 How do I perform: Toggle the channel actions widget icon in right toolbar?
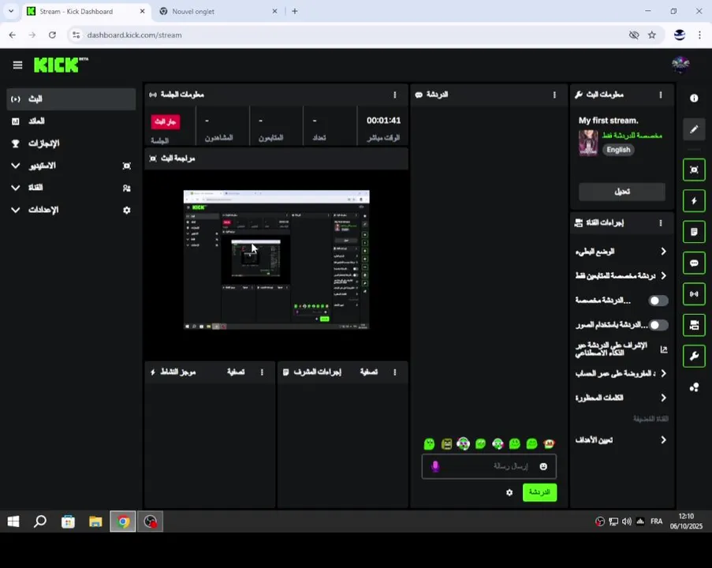[694, 325]
